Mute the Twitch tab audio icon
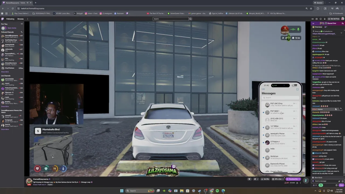 27,3
